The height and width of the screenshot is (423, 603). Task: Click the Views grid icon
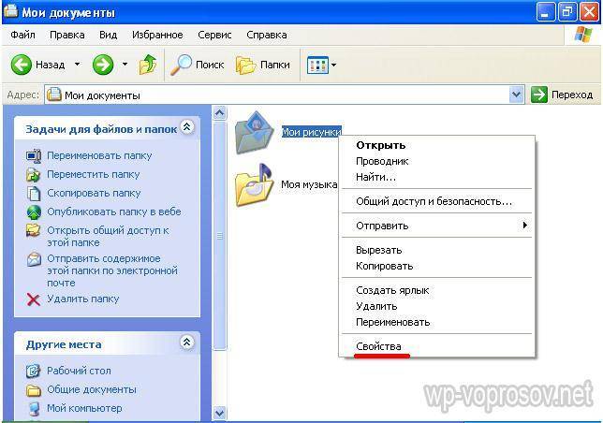pyautogui.click(x=317, y=65)
